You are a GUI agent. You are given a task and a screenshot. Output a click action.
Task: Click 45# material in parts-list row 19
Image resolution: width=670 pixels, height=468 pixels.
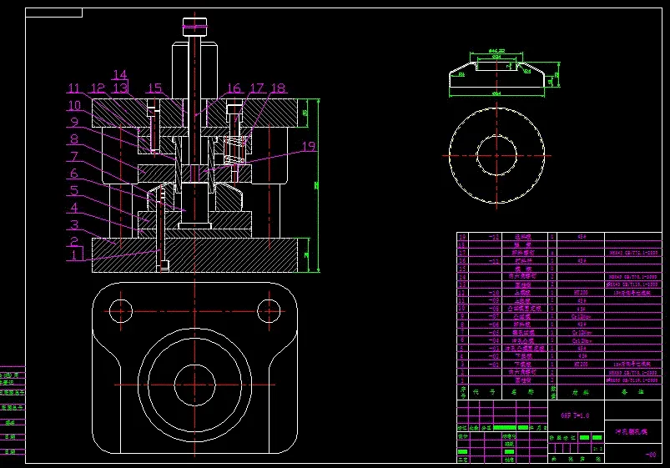(x=581, y=236)
